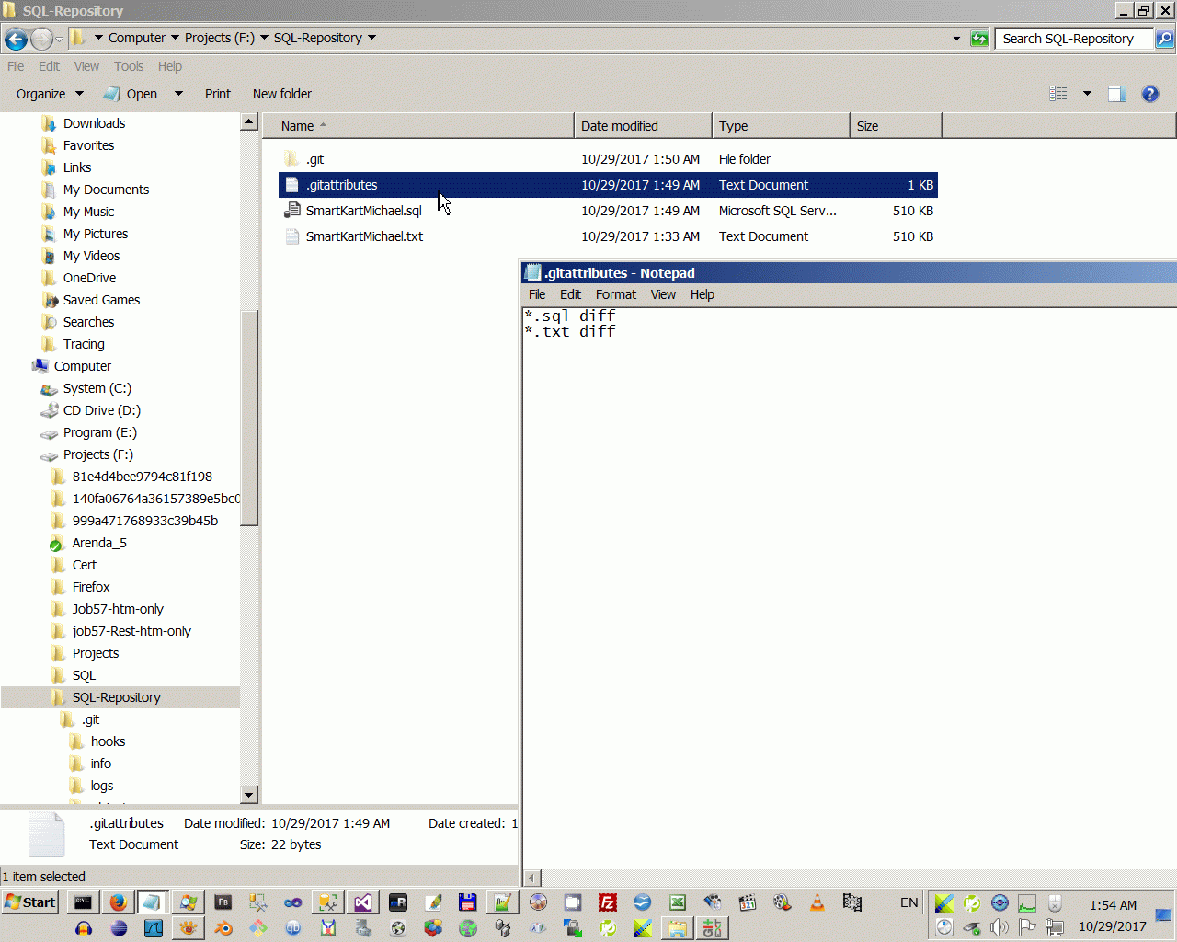Expand SQL-Repository breadcrumb dropdown
Image resolution: width=1177 pixels, height=942 pixels.
tap(371, 38)
